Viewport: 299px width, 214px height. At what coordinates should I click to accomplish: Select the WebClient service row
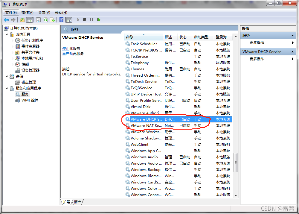(x=178, y=145)
